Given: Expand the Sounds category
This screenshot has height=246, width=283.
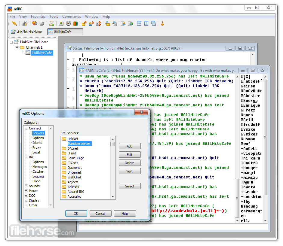Looking at the screenshot, I should pyautogui.click(x=26, y=186).
